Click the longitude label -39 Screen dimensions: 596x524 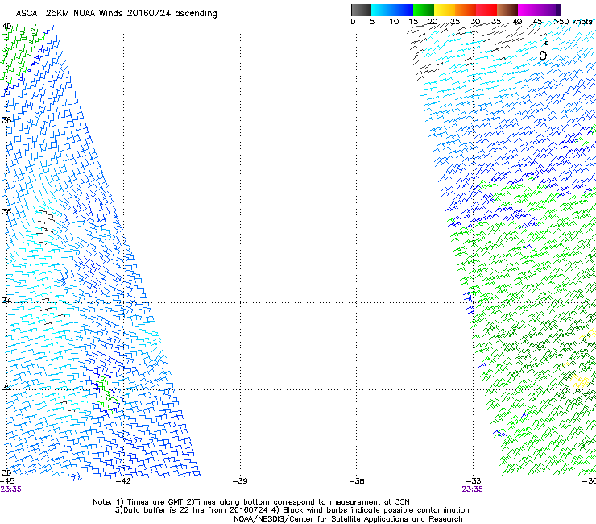[240, 481]
